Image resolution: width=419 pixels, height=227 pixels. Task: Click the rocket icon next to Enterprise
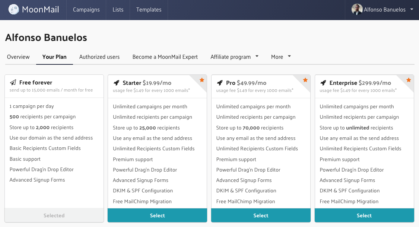pos(323,83)
